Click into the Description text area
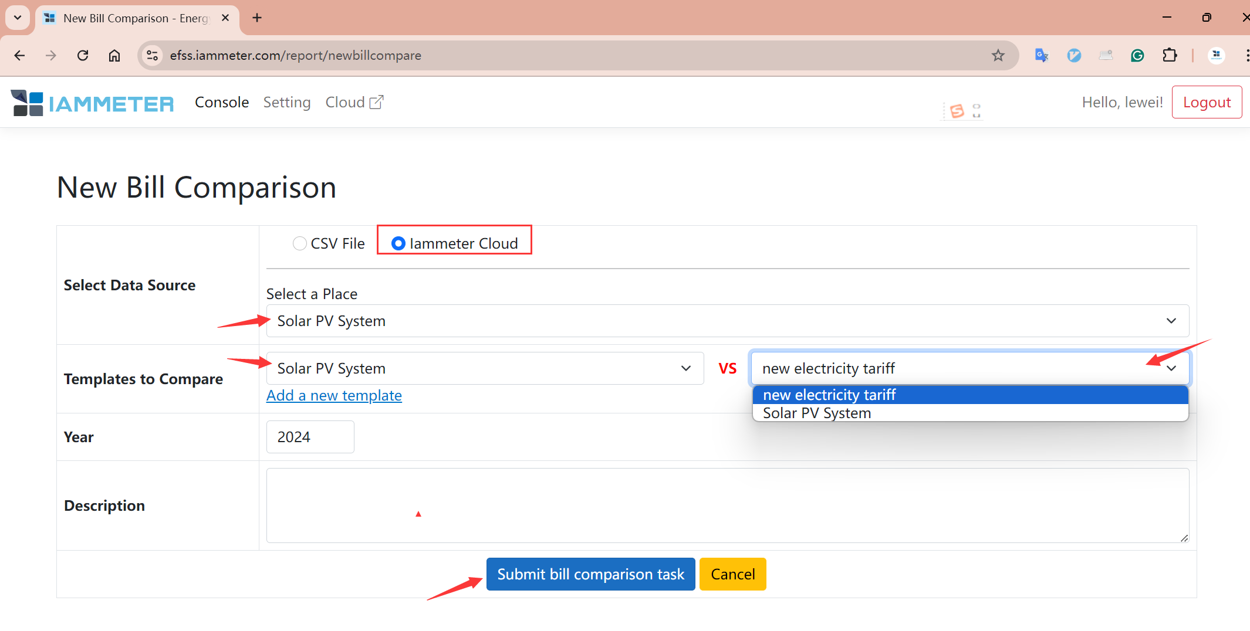1250x631 pixels. (x=728, y=506)
